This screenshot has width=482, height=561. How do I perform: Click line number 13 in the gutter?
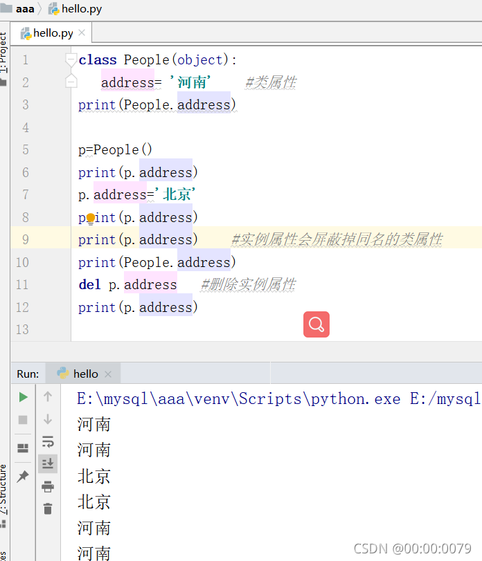click(22, 329)
